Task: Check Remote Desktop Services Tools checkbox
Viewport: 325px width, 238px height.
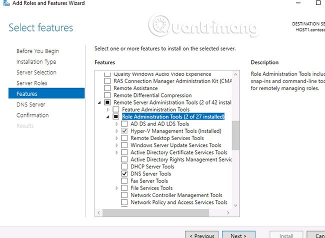Action: click(x=124, y=138)
